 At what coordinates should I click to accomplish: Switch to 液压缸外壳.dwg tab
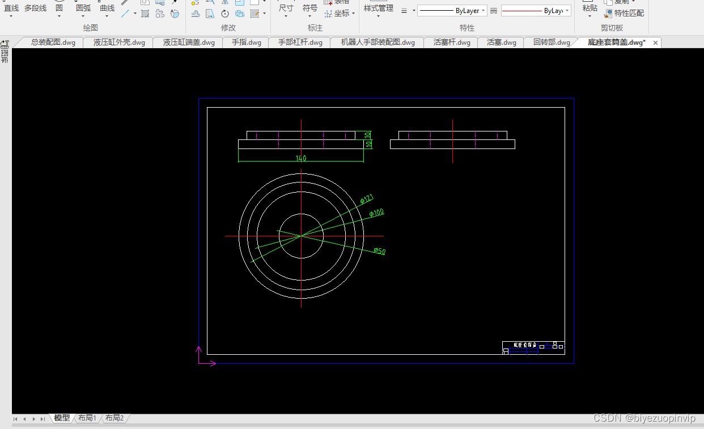click(119, 43)
